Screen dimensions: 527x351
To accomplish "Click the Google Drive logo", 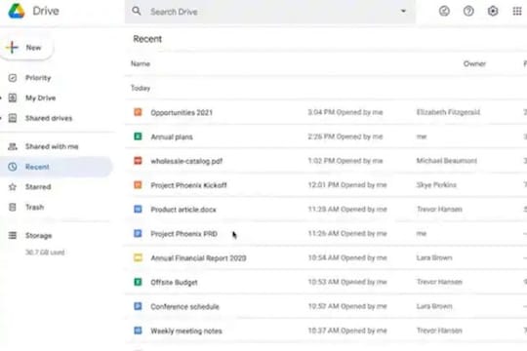I will click(17, 11).
